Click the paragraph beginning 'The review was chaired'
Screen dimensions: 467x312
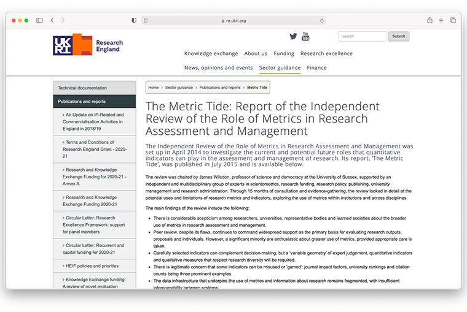278,188
